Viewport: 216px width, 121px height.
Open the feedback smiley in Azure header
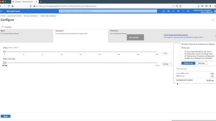click(188, 11)
